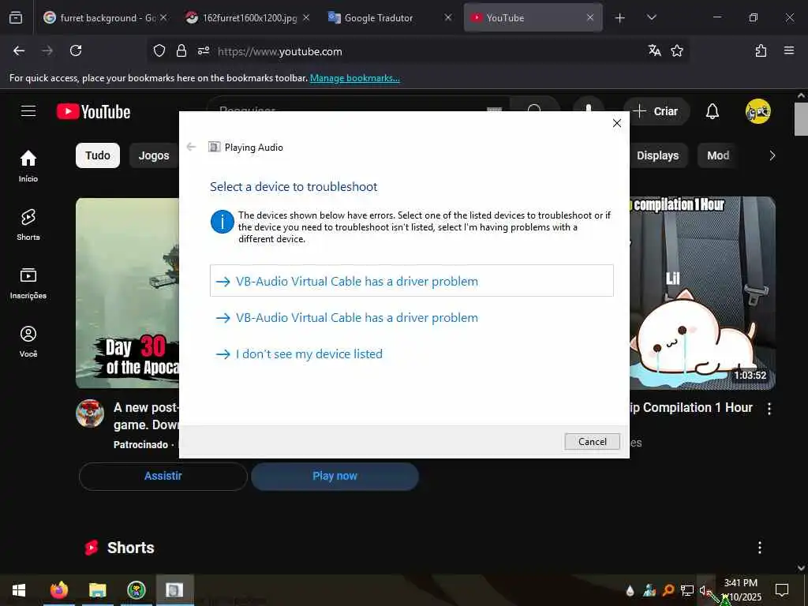Open tracking protection shield icon
Image resolution: width=808 pixels, height=606 pixels.
tap(159, 51)
